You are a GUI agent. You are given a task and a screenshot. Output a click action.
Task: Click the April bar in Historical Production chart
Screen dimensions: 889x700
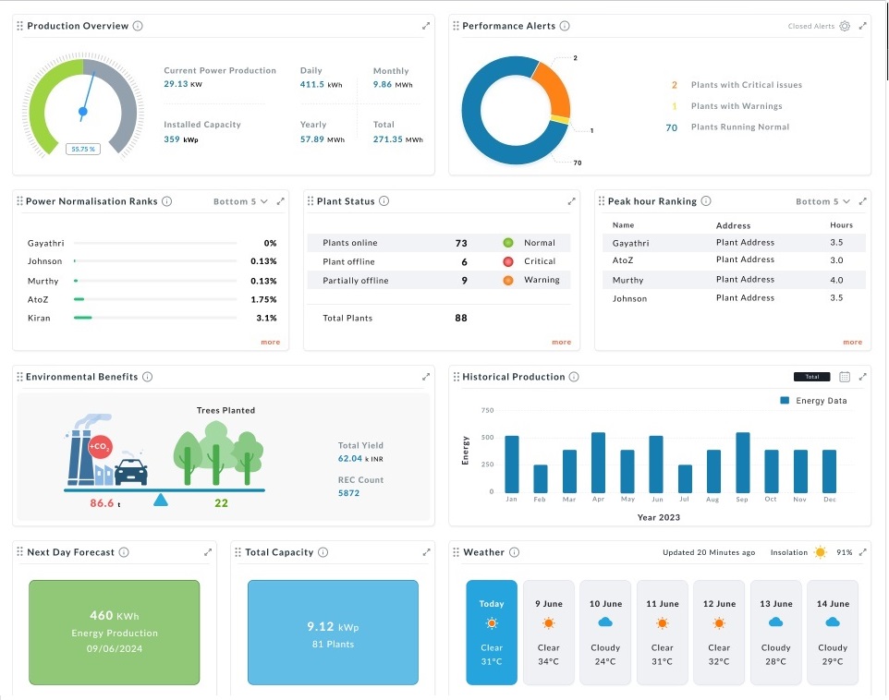(598, 462)
